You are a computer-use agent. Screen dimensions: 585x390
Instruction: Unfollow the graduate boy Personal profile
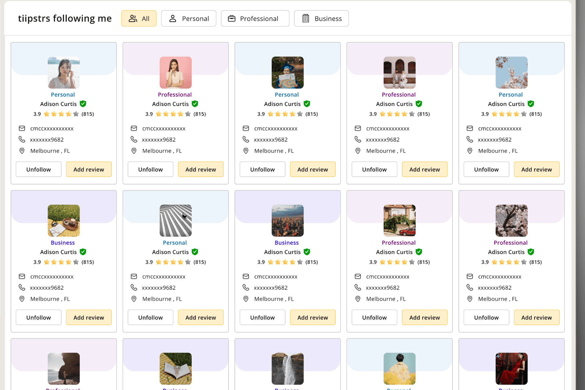pyautogui.click(x=262, y=169)
